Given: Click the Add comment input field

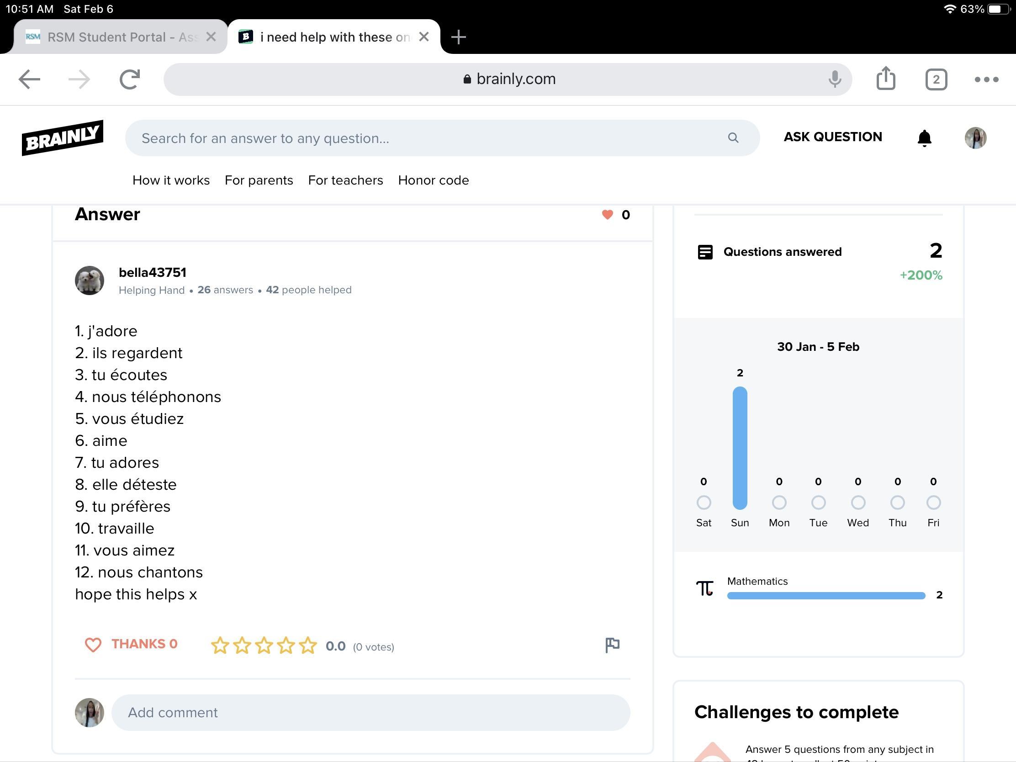Looking at the screenshot, I should pos(370,712).
